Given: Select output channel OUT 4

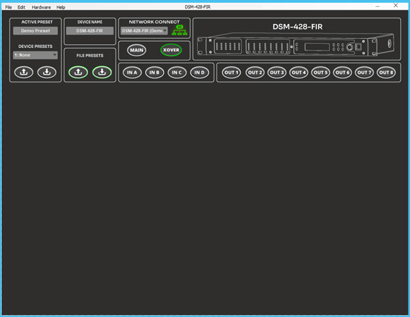Looking at the screenshot, I should (298, 72).
